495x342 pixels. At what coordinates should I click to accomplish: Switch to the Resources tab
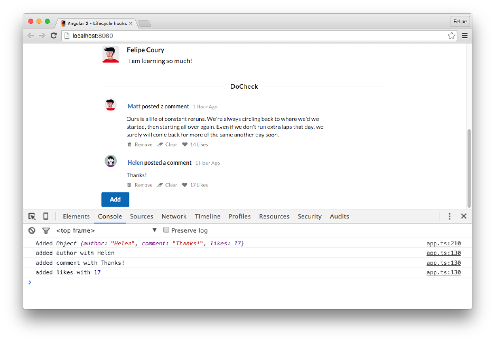(274, 216)
